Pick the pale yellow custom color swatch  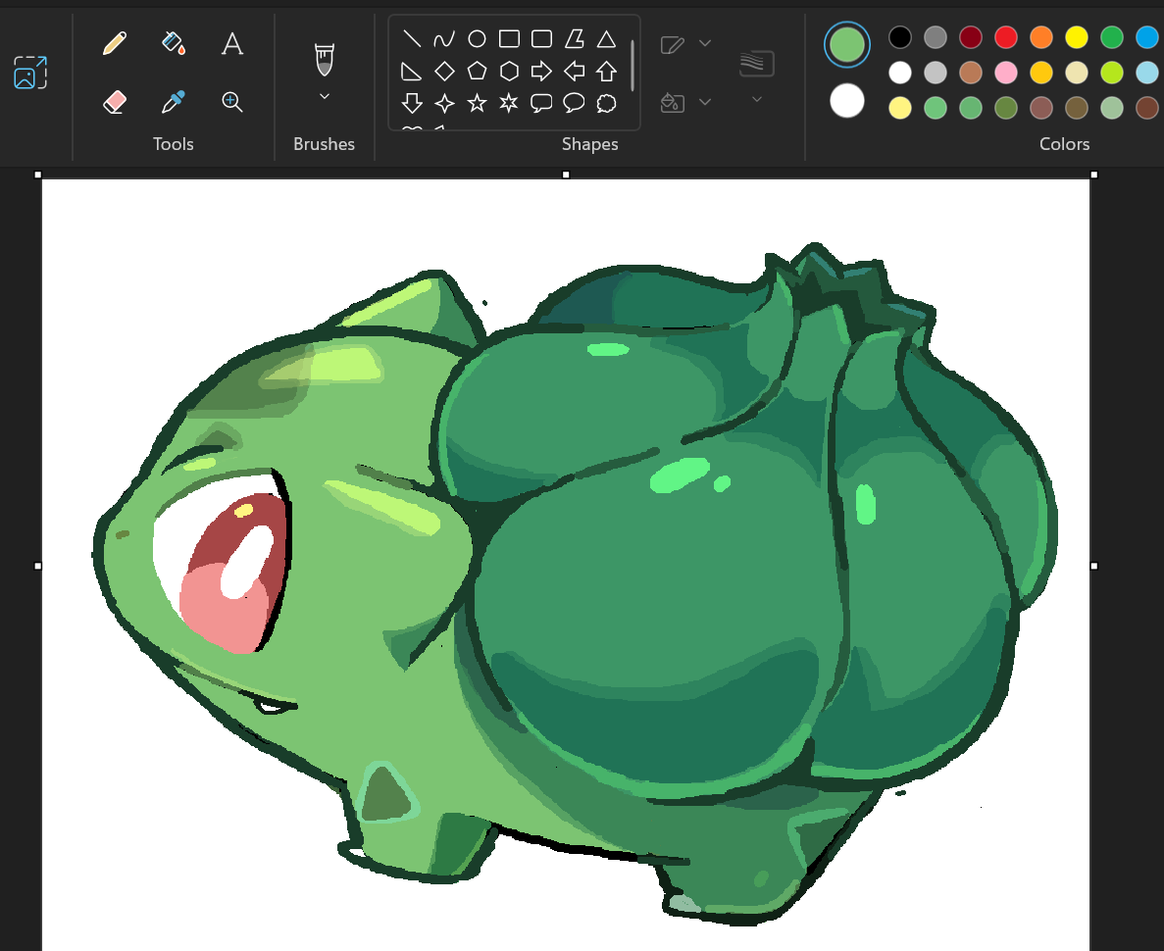point(900,108)
